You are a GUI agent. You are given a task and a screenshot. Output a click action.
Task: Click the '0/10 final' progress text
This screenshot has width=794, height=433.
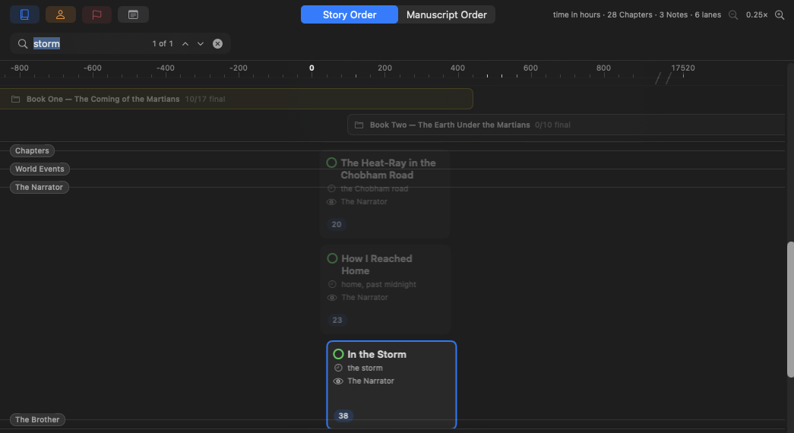pyautogui.click(x=552, y=125)
